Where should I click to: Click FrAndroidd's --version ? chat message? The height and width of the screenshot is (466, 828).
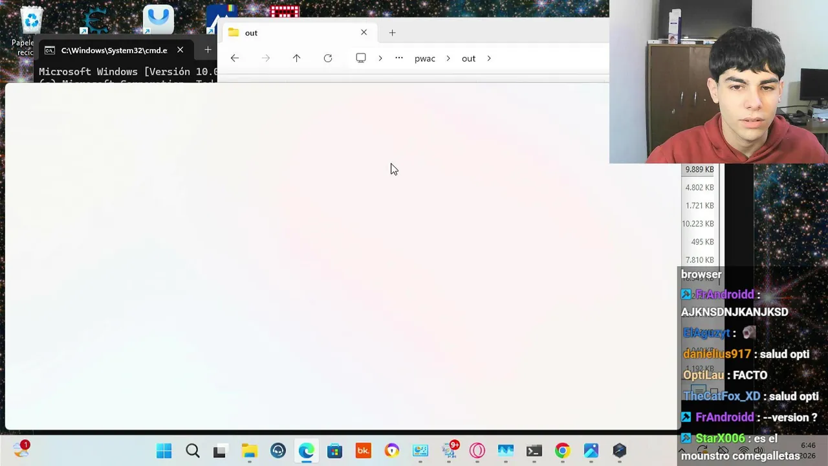[x=750, y=417]
